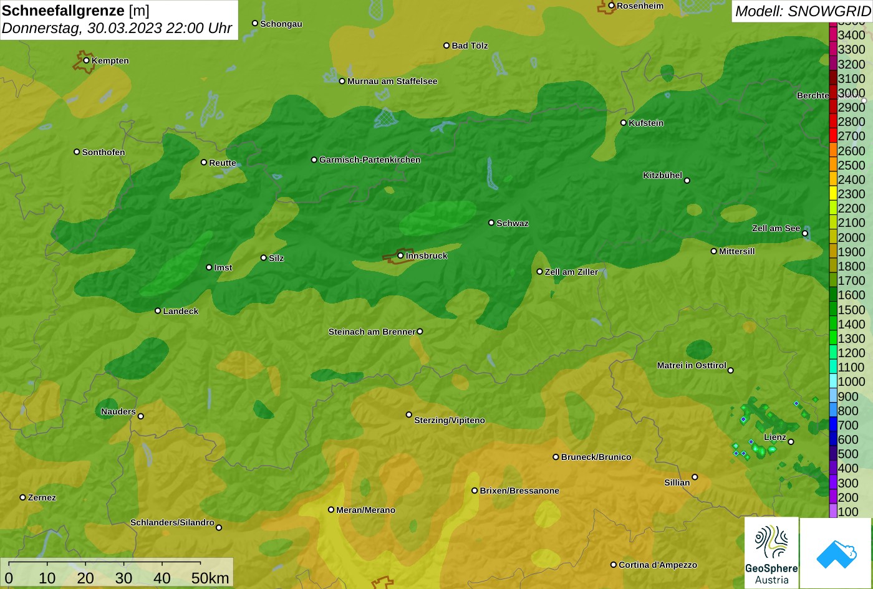The width and height of the screenshot is (873, 589).
Task: Select the 3400 m magenta legend swatch
Action: coord(833,35)
